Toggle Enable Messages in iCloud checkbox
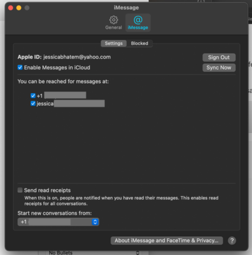Viewport: 252px width, 255px height. [x=20, y=68]
